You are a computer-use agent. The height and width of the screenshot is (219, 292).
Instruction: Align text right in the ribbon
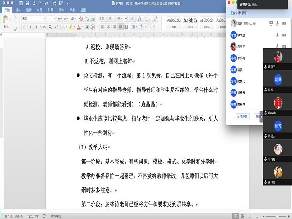[x=114, y=27]
